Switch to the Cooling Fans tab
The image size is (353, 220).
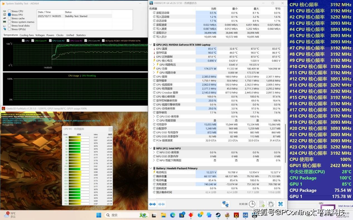pos(26,35)
